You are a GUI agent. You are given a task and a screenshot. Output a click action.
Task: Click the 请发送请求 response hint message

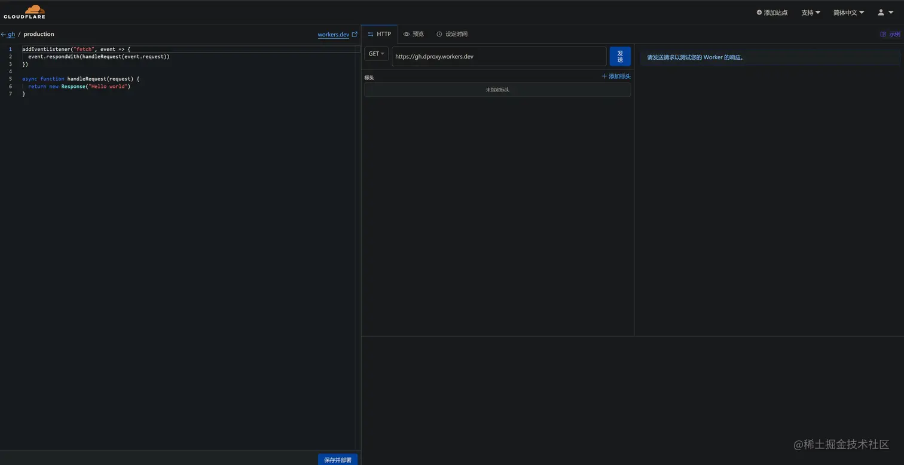(x=695, y=57)
